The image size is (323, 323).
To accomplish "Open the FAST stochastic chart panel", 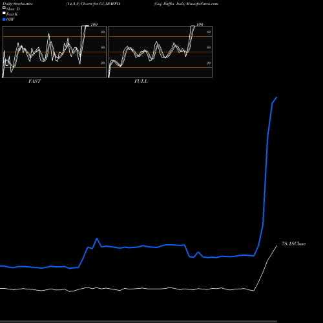I will tap(54, 52).
